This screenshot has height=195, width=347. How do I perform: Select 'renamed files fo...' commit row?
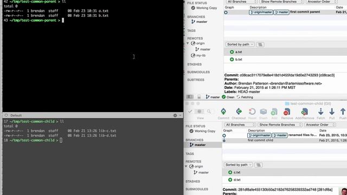pyautogui.click(x=284, y=135)
